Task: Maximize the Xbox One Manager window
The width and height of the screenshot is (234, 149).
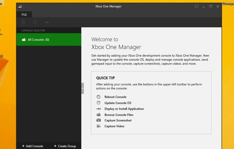Action: (x=211, y=7)
